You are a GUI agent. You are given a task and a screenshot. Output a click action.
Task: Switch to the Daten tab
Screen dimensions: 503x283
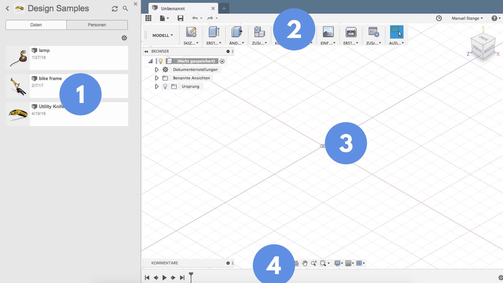(x=36, y=25)
